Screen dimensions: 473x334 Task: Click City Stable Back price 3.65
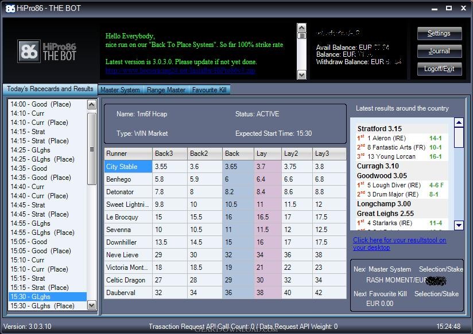click(x=238, y=167)
